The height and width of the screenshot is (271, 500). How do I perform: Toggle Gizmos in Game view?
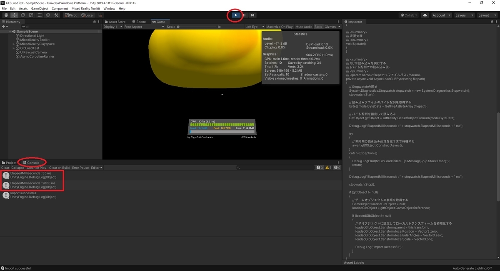click(330, 27)
